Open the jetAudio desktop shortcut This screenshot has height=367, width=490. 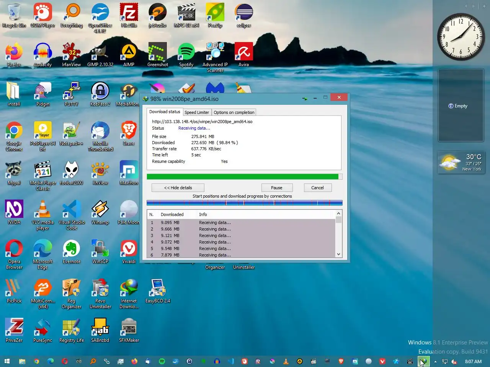[x=157, y=15]
